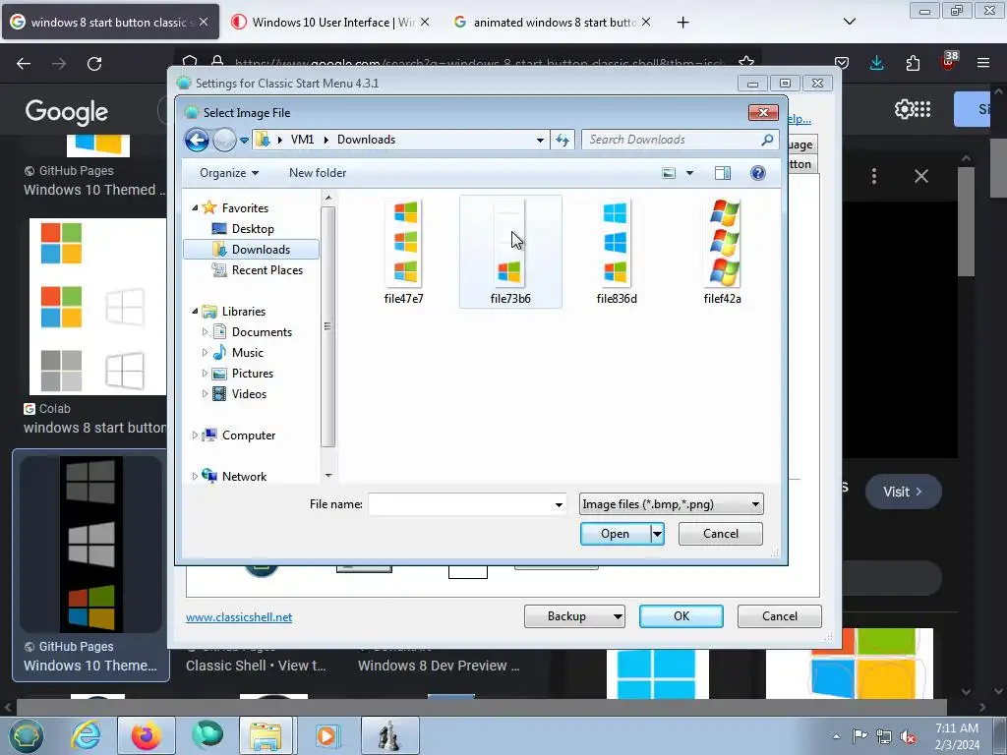The height and width of the screenshot is (755, 1007).
Task: List all tabs dropdown arrow
Action: pos(850,22)
